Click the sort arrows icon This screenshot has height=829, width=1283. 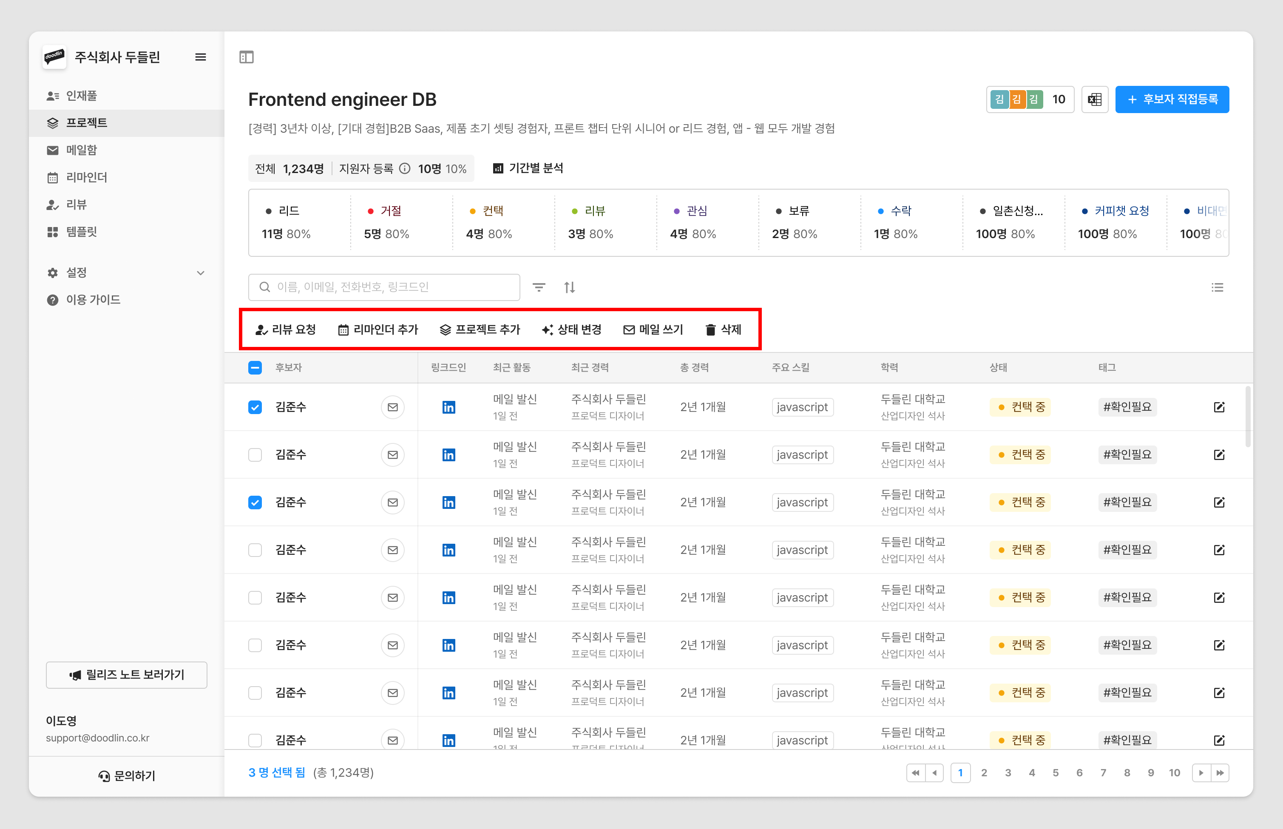569,287
